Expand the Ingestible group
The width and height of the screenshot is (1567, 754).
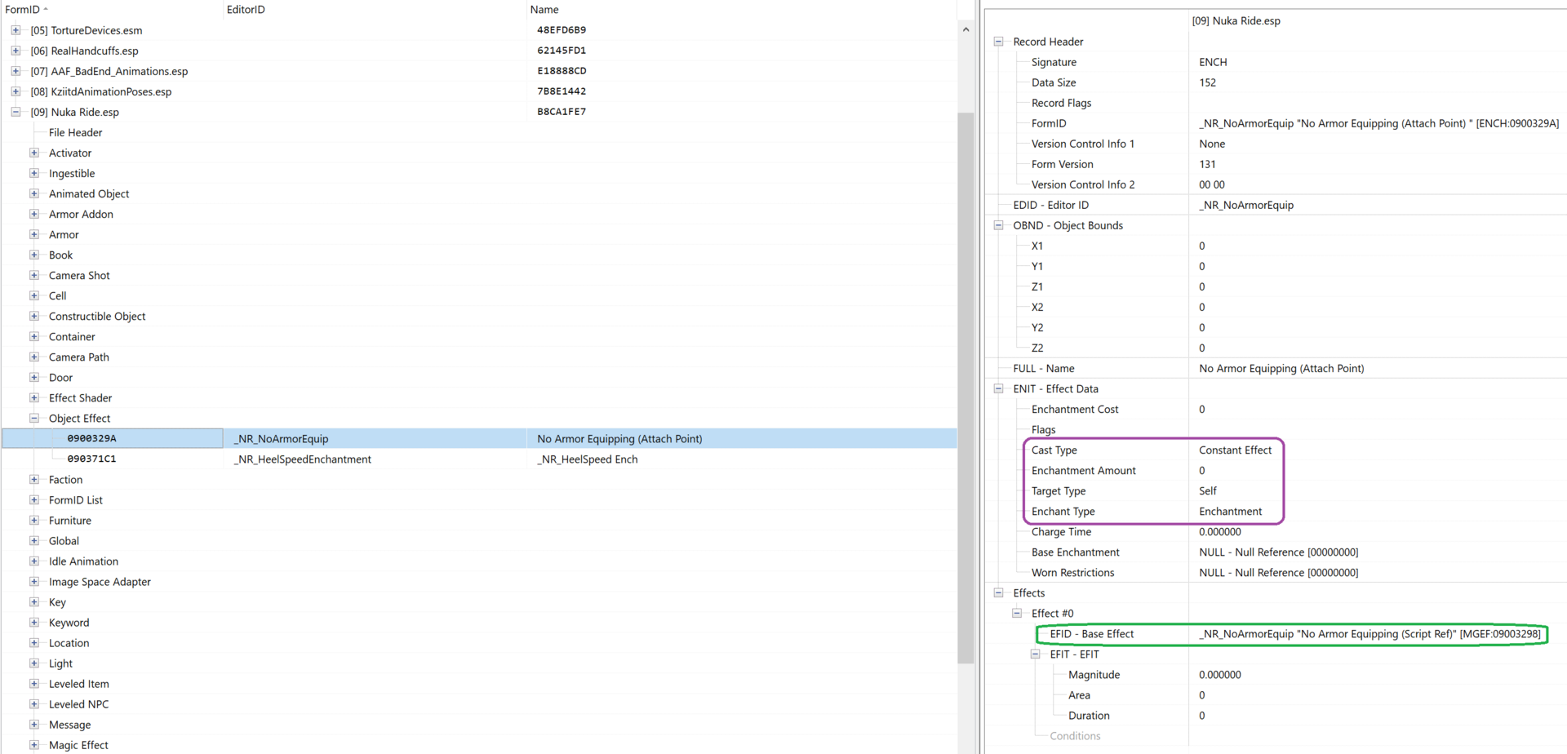(34, 173)
